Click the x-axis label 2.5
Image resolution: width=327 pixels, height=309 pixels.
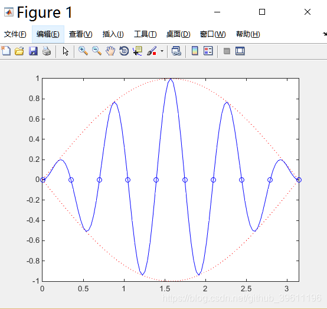[246, 289]
